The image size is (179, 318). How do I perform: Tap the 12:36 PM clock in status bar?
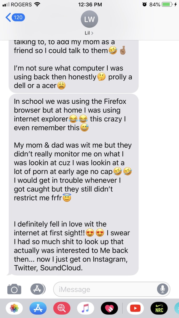[89, 4]
